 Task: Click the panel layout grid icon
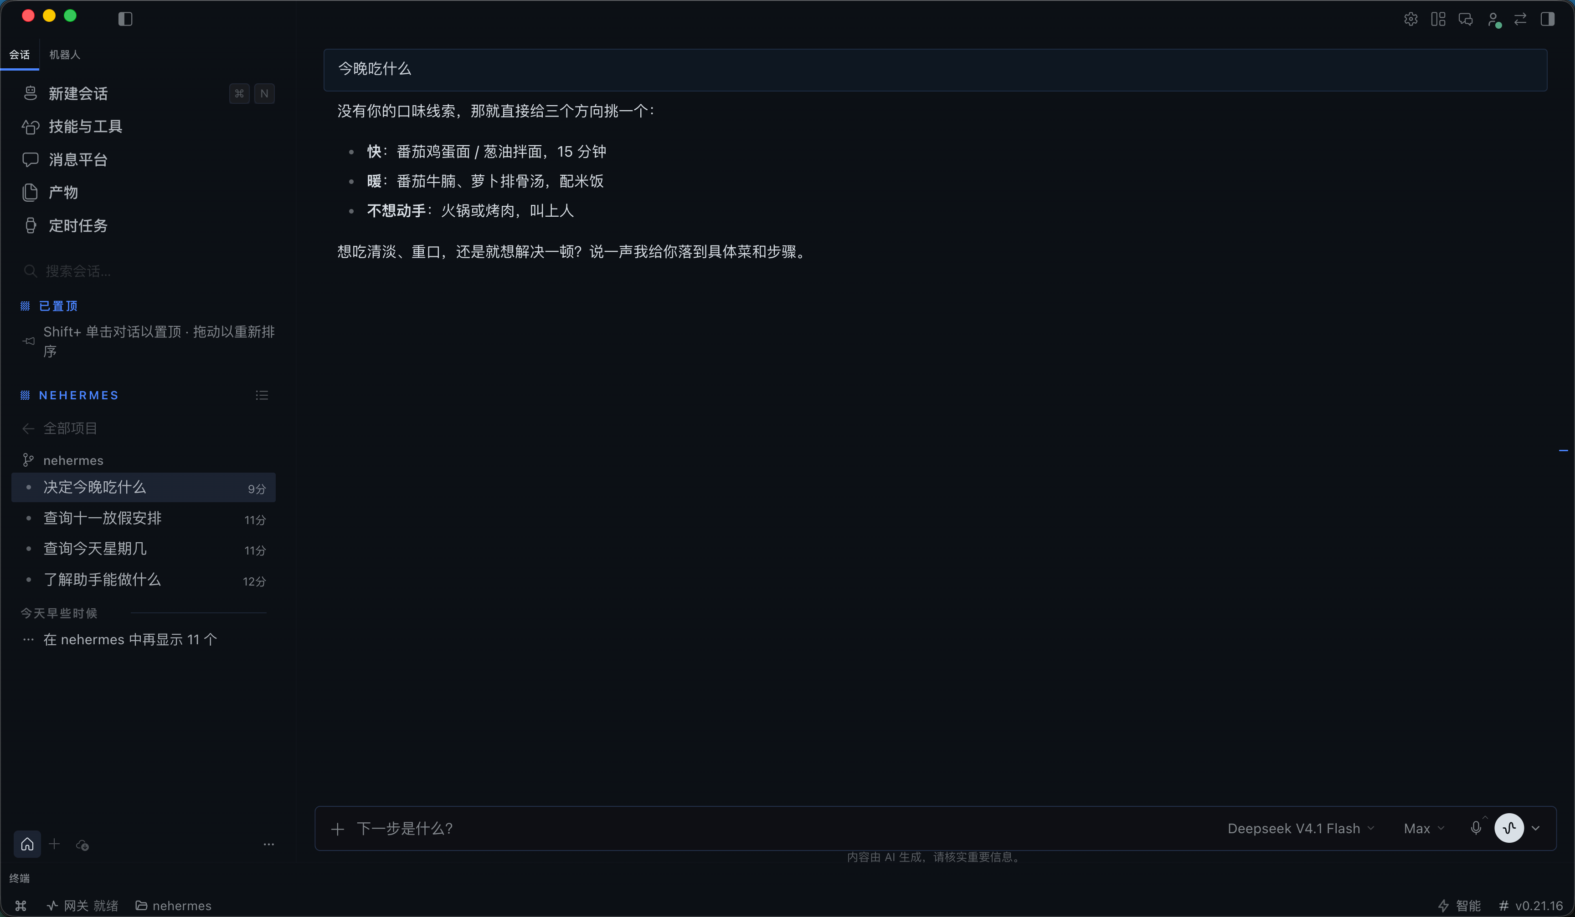tap(1438, 20)
